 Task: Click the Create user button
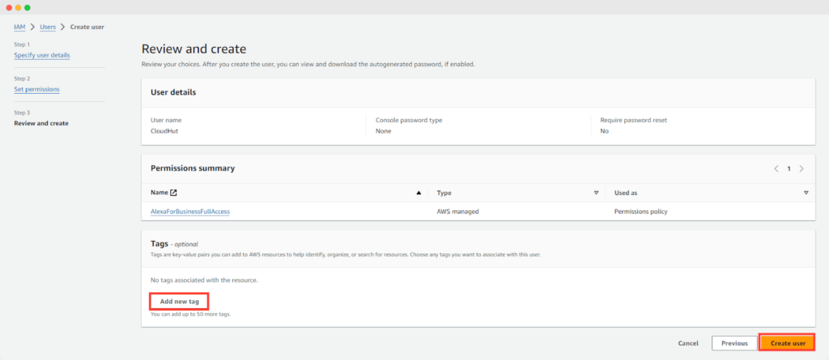788,343
